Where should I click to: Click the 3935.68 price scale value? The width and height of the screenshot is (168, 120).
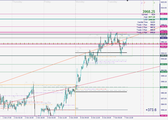pos(164,59)
